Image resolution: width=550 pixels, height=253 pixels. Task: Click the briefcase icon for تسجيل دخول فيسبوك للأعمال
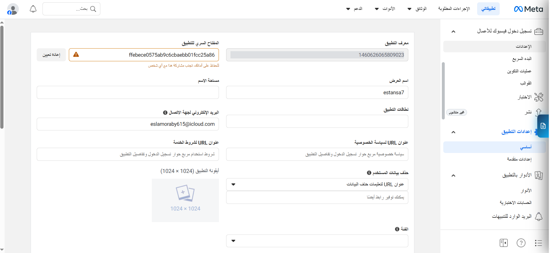[x=539, y=31]
